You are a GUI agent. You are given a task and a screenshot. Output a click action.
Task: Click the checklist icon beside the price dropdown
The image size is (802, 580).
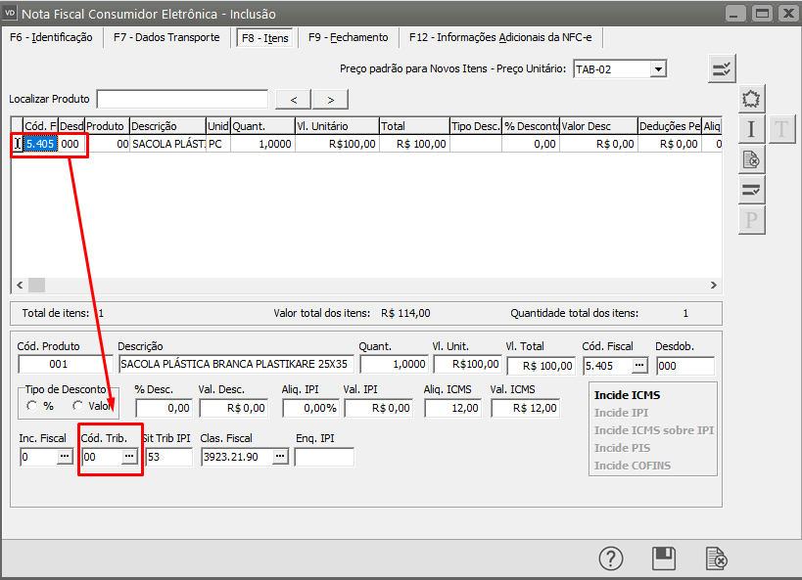722,68
